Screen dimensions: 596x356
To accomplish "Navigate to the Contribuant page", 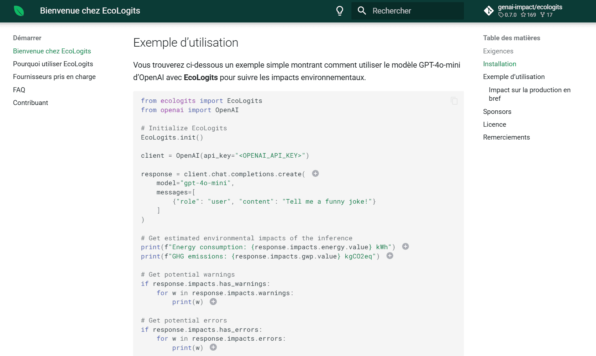I will pos(31,103).
